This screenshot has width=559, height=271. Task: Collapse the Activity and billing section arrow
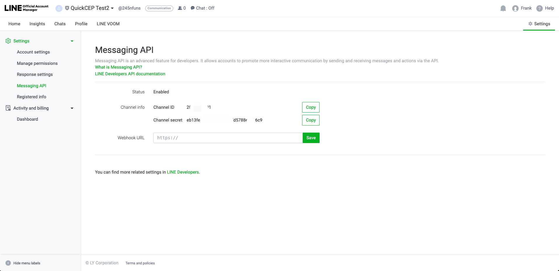(72, 108)
